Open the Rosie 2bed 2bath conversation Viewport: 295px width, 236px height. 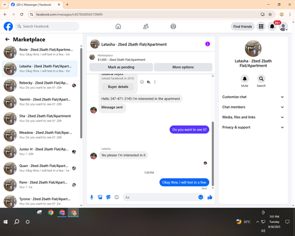pyautogui.click(x=40, y=52)
